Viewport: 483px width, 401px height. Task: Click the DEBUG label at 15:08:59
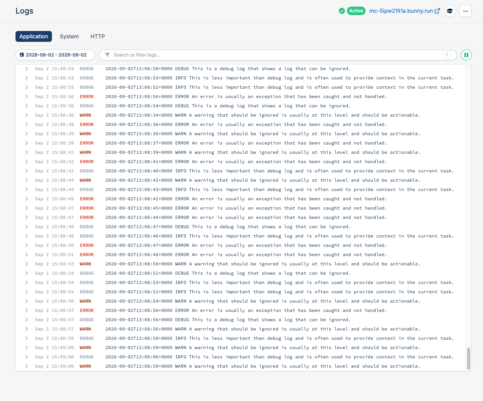(x=87, y=338)
